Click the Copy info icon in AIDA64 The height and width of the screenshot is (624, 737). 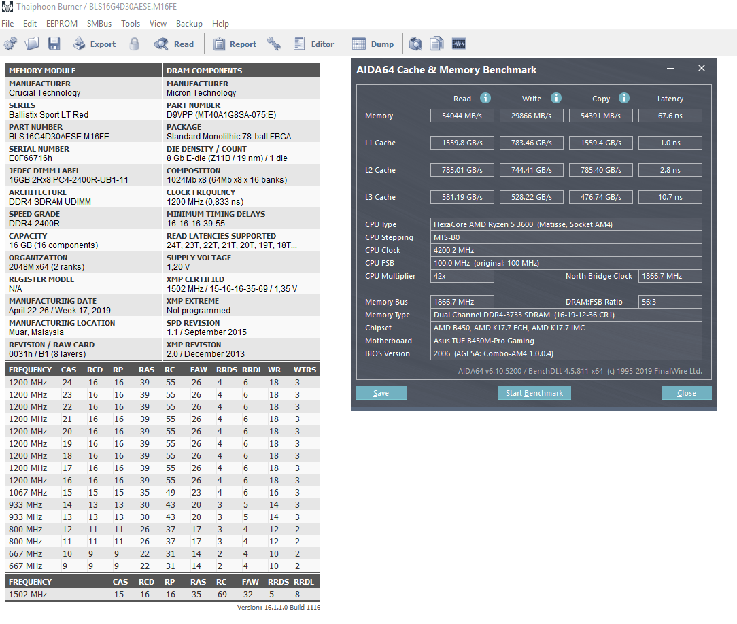(623, 98)
